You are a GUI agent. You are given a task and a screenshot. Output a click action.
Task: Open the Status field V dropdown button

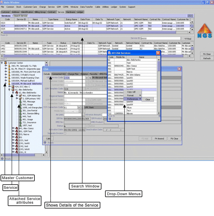(x=87, y=126)
